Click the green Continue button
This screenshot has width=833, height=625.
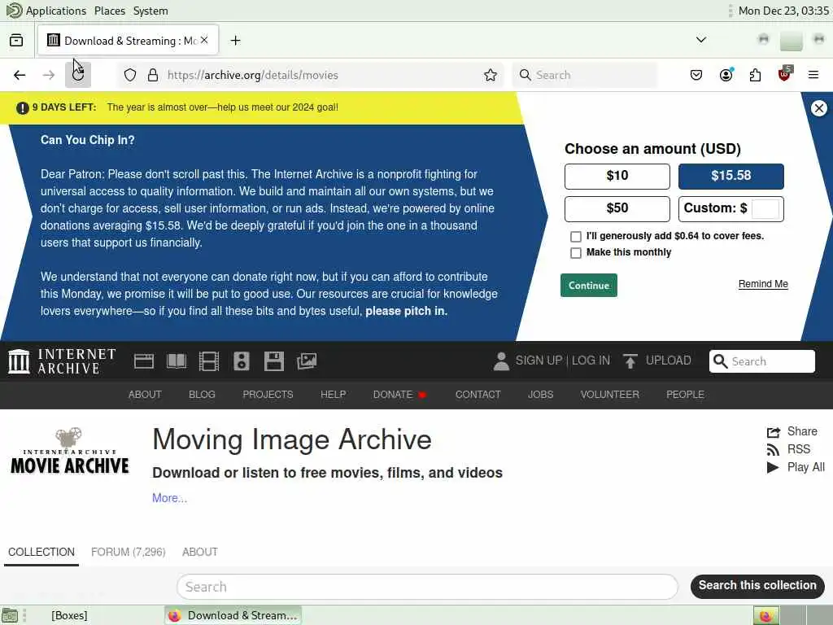[x=589, y=286]
